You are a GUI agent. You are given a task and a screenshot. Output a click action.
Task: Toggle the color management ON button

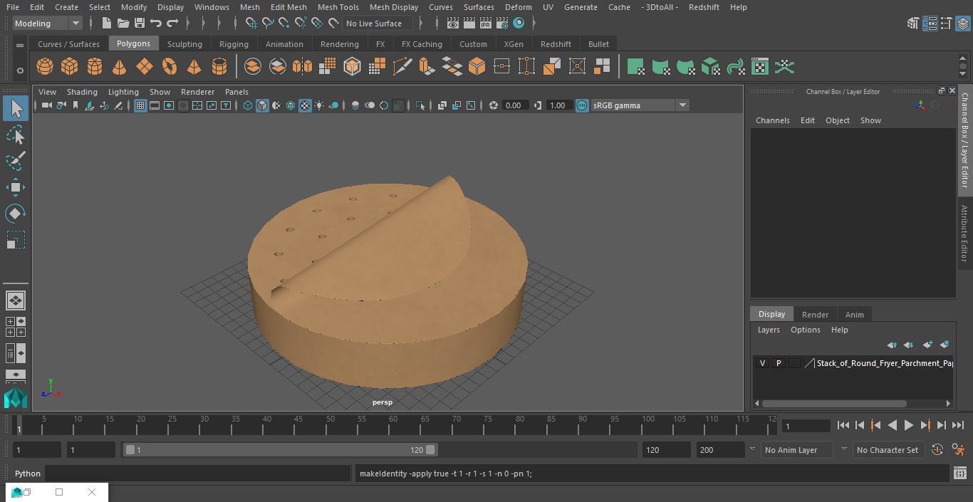click(x=582, y=105)
